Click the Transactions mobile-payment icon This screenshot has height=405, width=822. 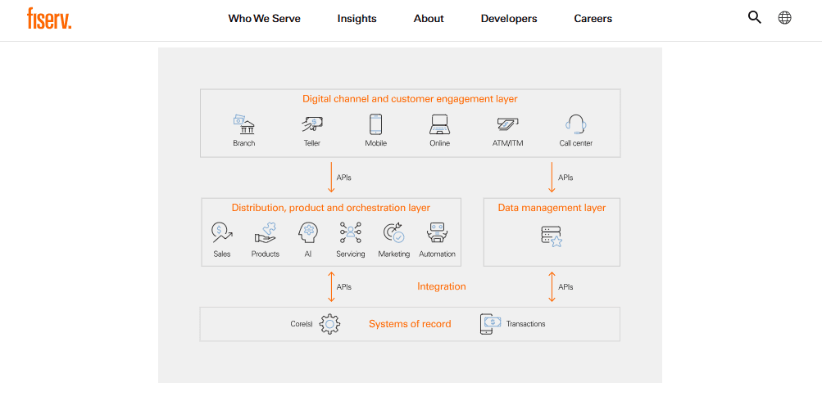[x=489, y=324]
